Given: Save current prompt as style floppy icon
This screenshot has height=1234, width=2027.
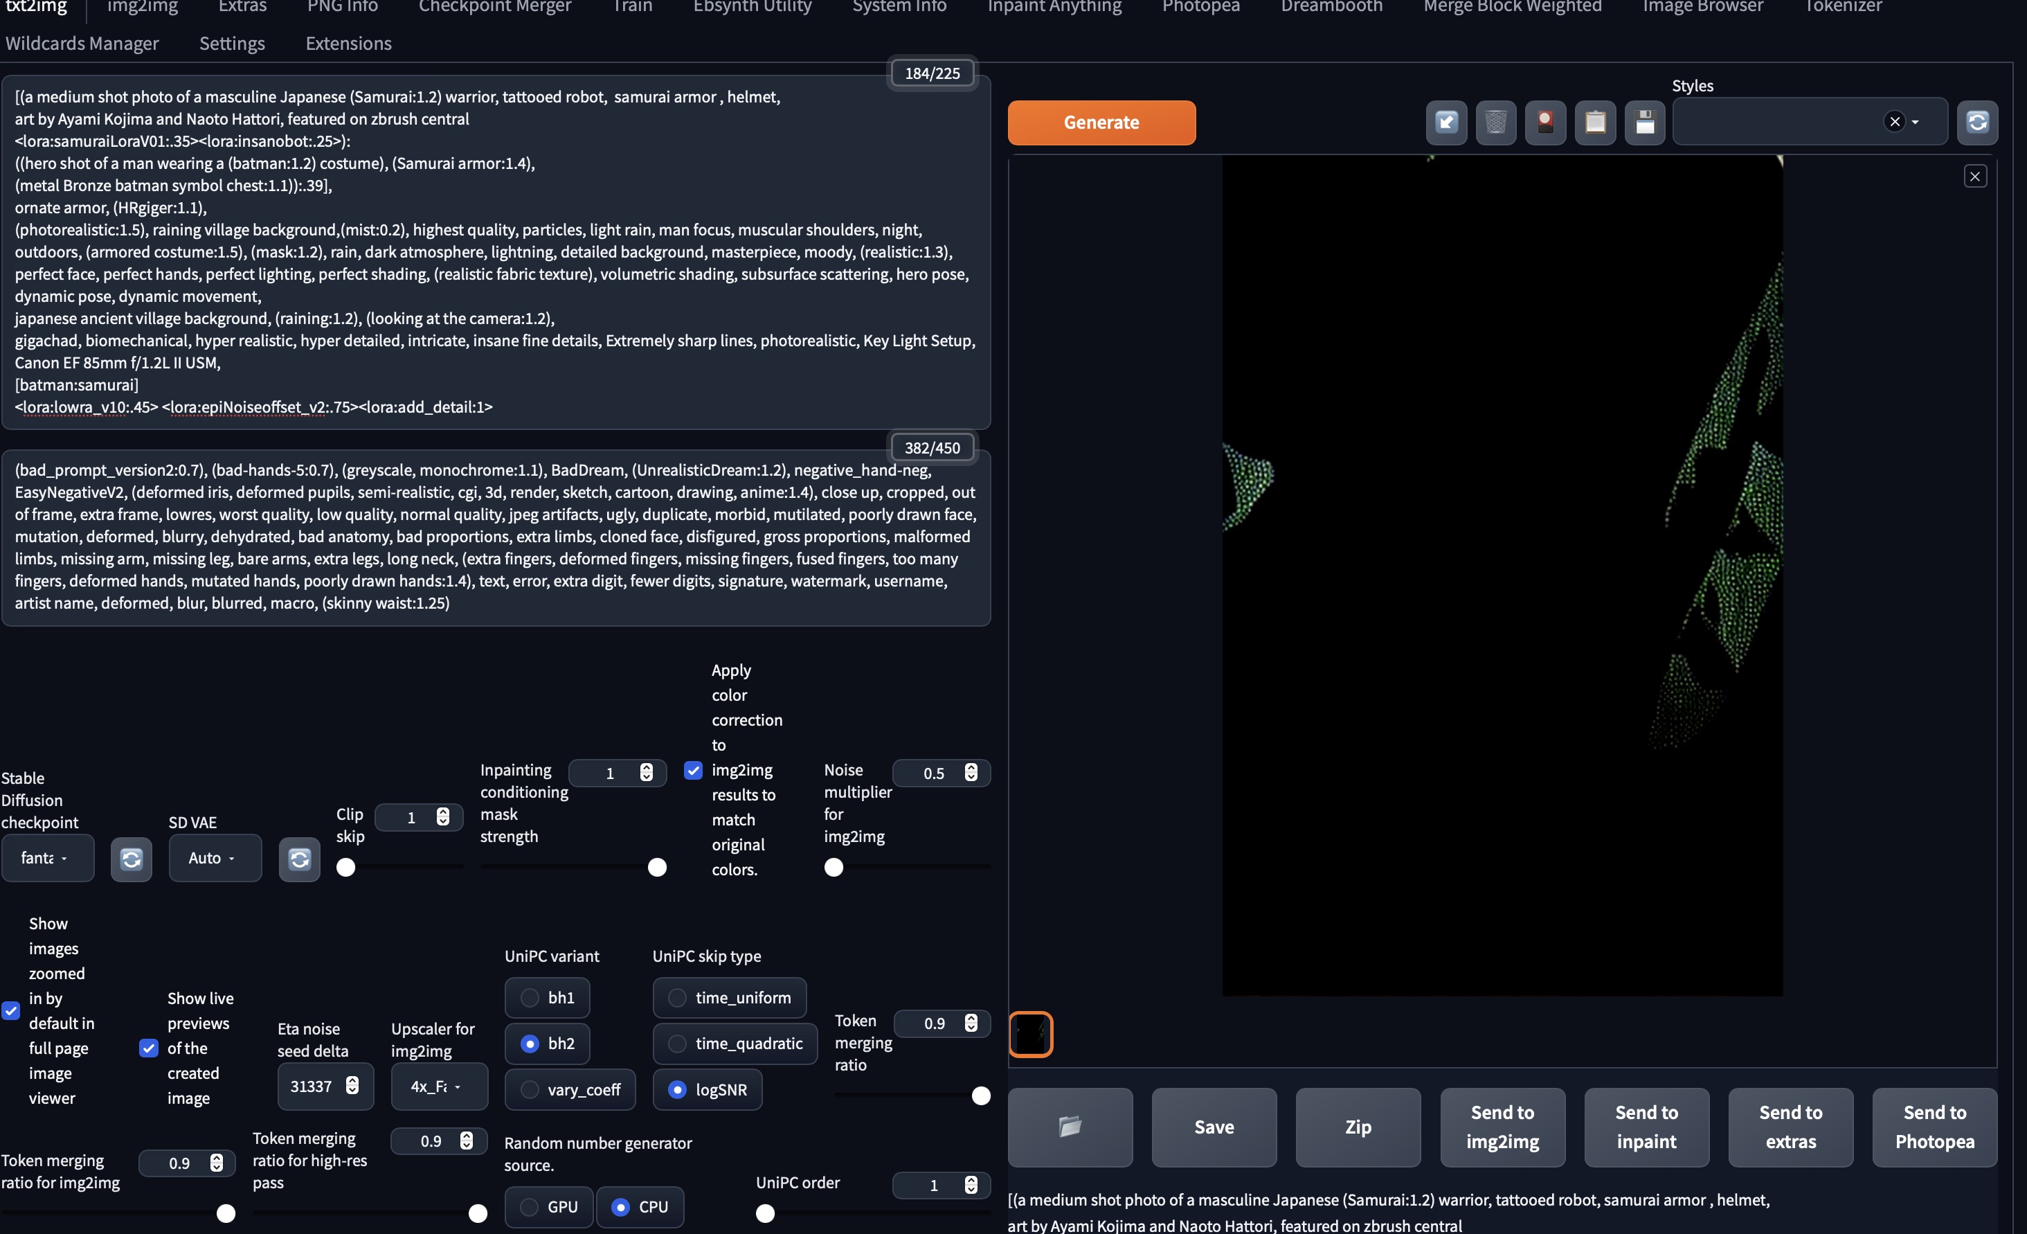Looking at the screenshot, I should tap(1646, 122).
